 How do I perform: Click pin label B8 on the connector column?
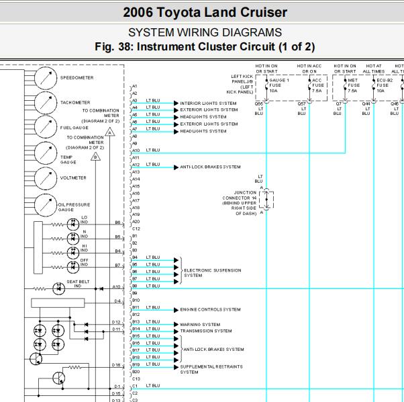pyautogui.click(x=135, y=286)
